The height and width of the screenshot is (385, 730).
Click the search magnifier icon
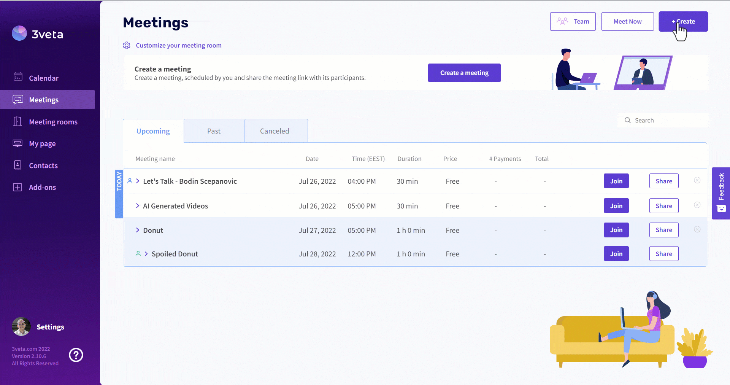pos(628,120)
